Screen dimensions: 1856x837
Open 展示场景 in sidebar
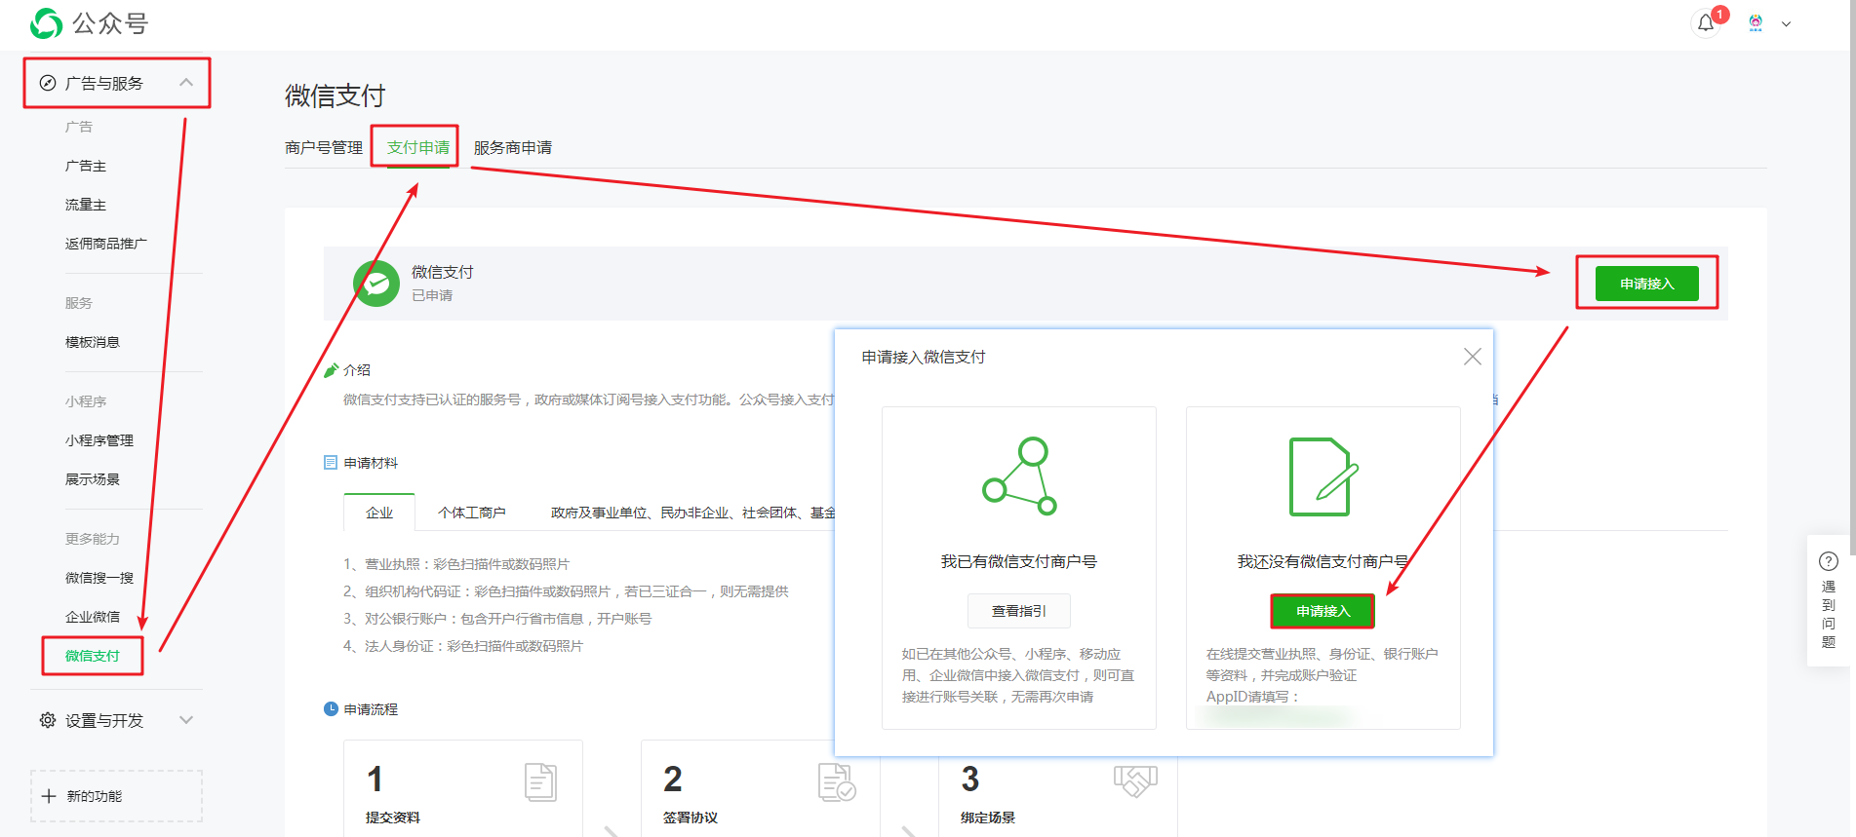(93, 479)
